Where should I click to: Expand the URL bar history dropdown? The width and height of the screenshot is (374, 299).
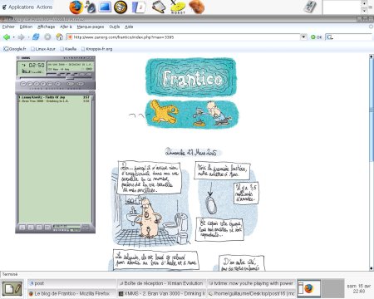(x=303, y=37)
